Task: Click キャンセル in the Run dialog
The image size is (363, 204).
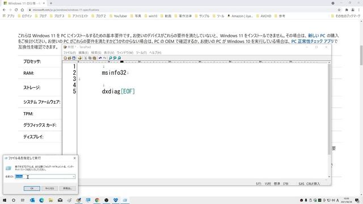Action: click(49, 189)
